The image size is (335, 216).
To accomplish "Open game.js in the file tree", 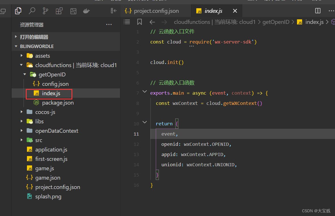I will coord(44,168).
